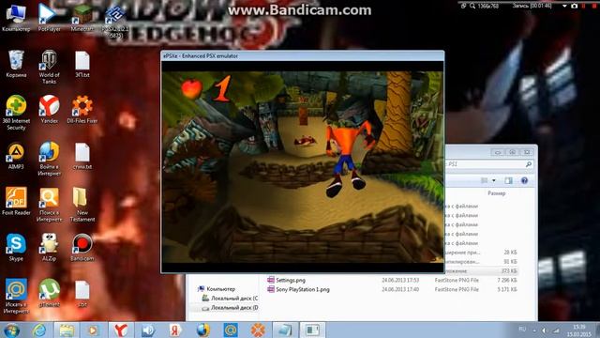Launch Yandex browser desktop shortcut
This screenshot has width=600, height=338.
49,109
